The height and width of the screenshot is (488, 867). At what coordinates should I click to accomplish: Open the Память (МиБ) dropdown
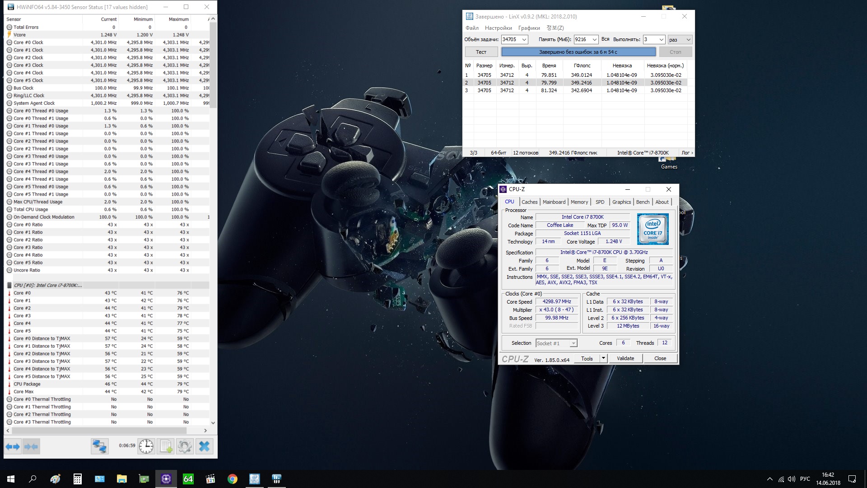(594, 40)
